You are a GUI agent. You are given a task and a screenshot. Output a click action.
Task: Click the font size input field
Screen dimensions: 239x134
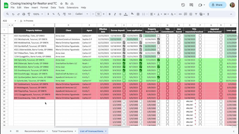pyautogui.click(x=98, y=14)
